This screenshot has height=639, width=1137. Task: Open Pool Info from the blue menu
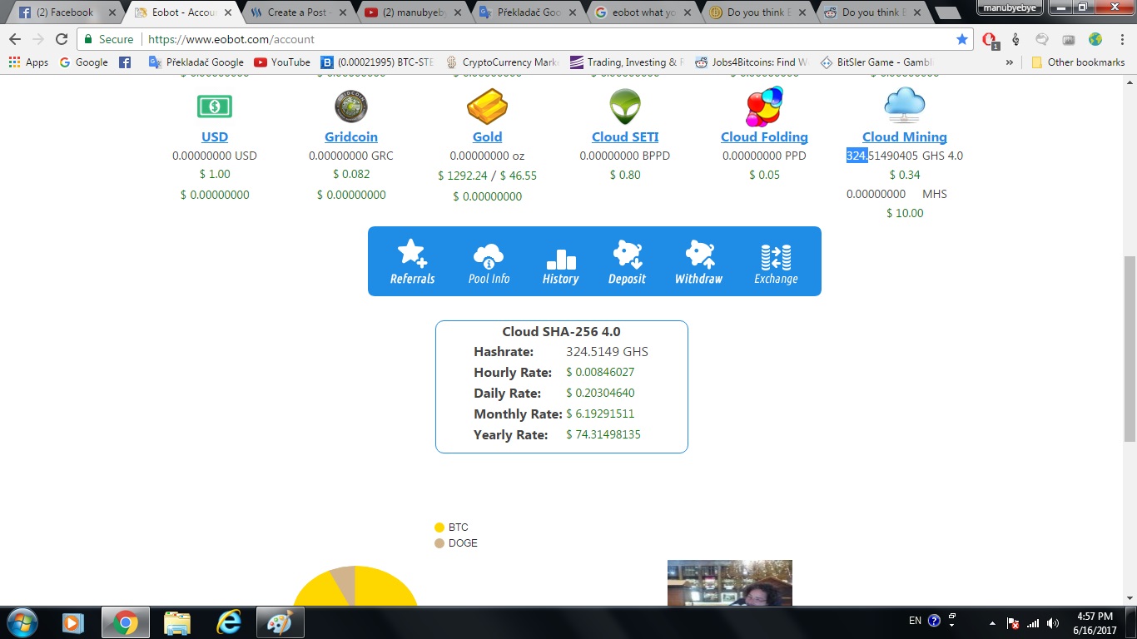(489, 261)
